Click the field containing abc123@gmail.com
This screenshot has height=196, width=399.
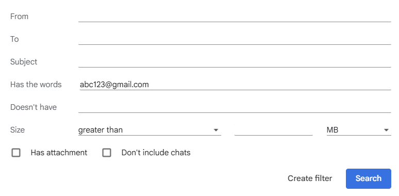(x=235, y=85)
